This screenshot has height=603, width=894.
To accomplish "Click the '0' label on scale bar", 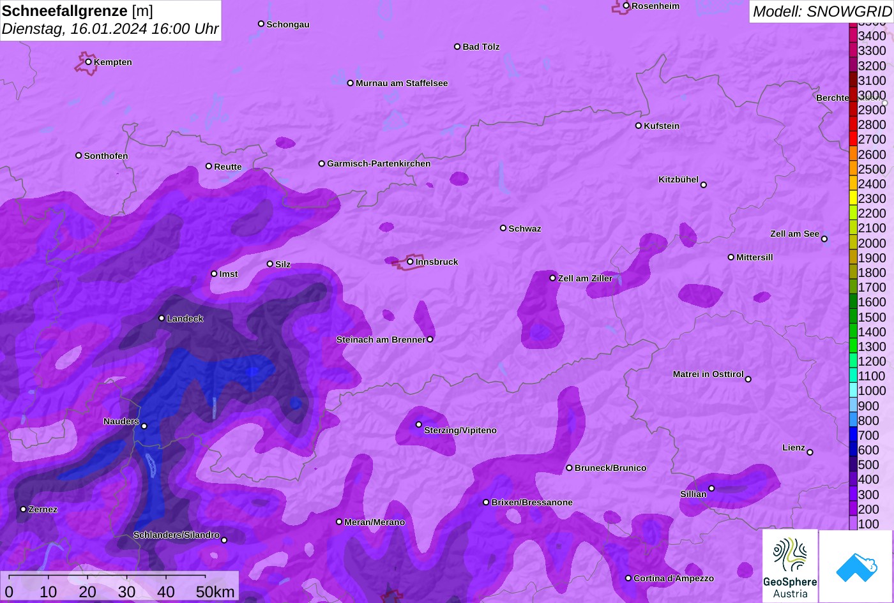I will click(x=9, y=592).
